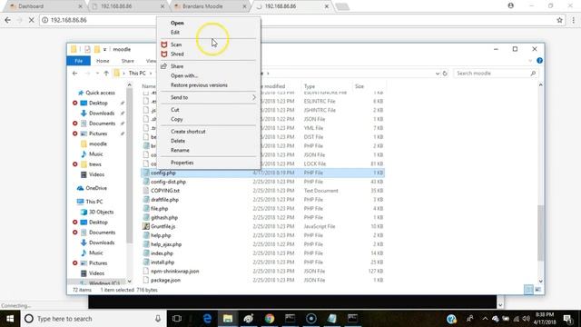Select 3D Objects in the navigation pane

click(x=101, y=212)
